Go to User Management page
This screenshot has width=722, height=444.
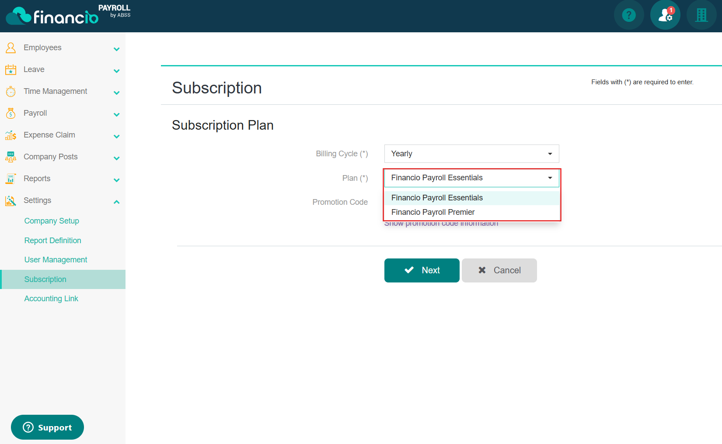point(56,260)
